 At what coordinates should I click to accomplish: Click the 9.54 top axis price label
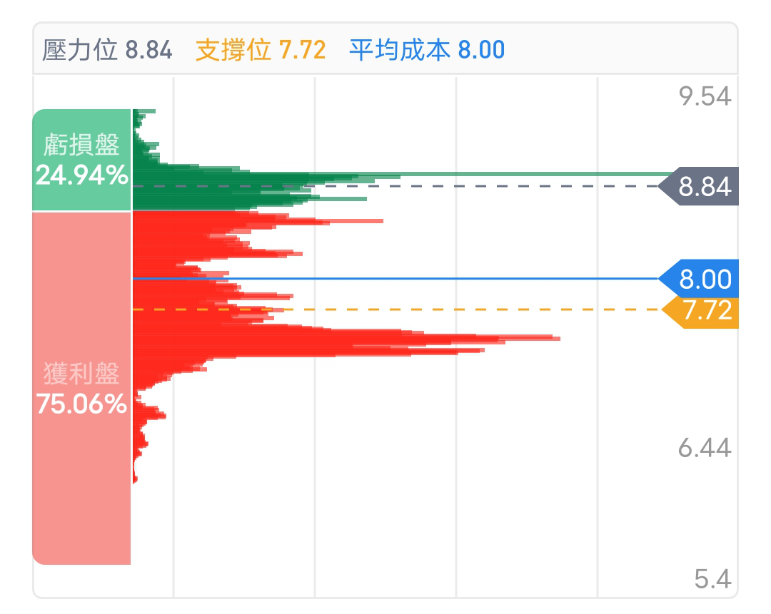(x=705, y=96)
